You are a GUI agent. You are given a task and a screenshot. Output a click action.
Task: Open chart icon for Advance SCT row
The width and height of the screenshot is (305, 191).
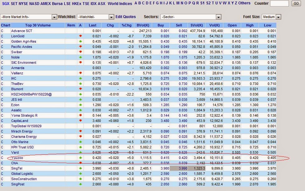[2, 31]
